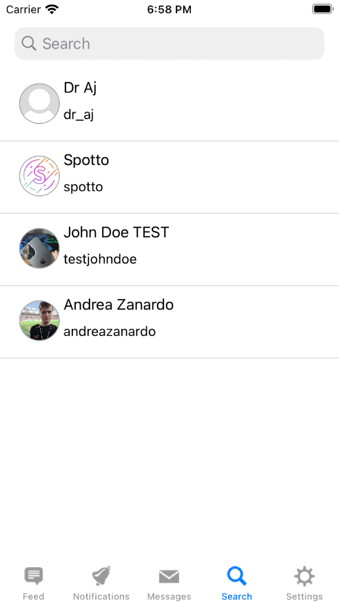
Task: Open the Messages envelope icon
Action: [x=169, y=575]
